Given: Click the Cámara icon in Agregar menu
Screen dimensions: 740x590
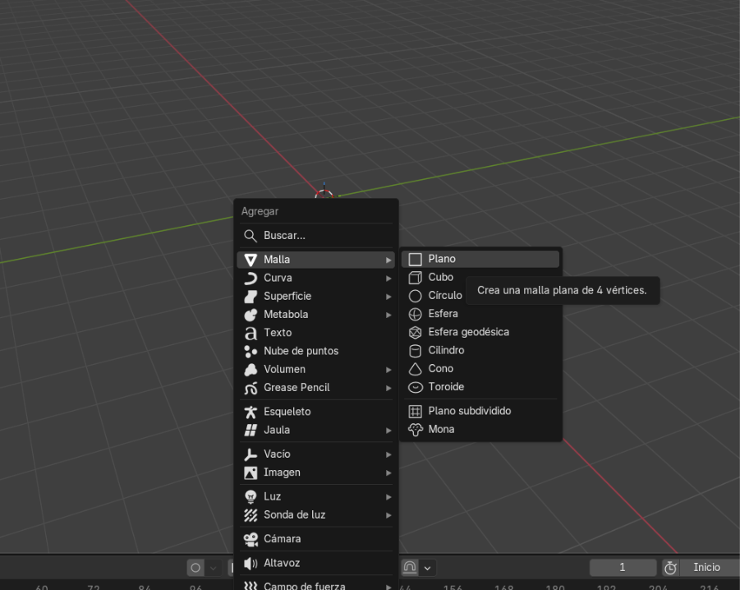Looking at the screenshot, I should coord(250,539).
